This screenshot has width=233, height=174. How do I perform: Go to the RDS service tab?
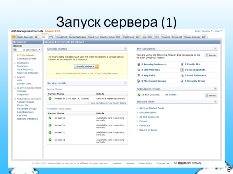pyautogui.click(x=119, y=37)
